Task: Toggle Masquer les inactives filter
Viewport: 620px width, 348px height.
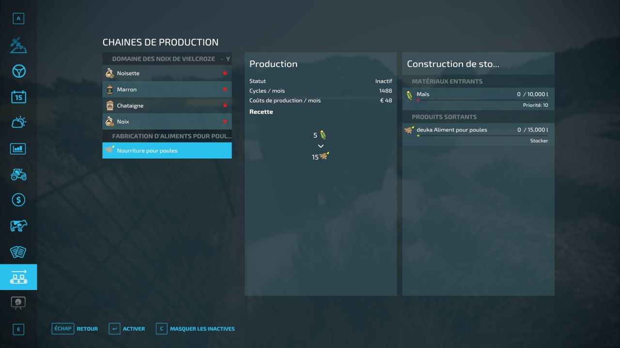Action: pos(202,329)
